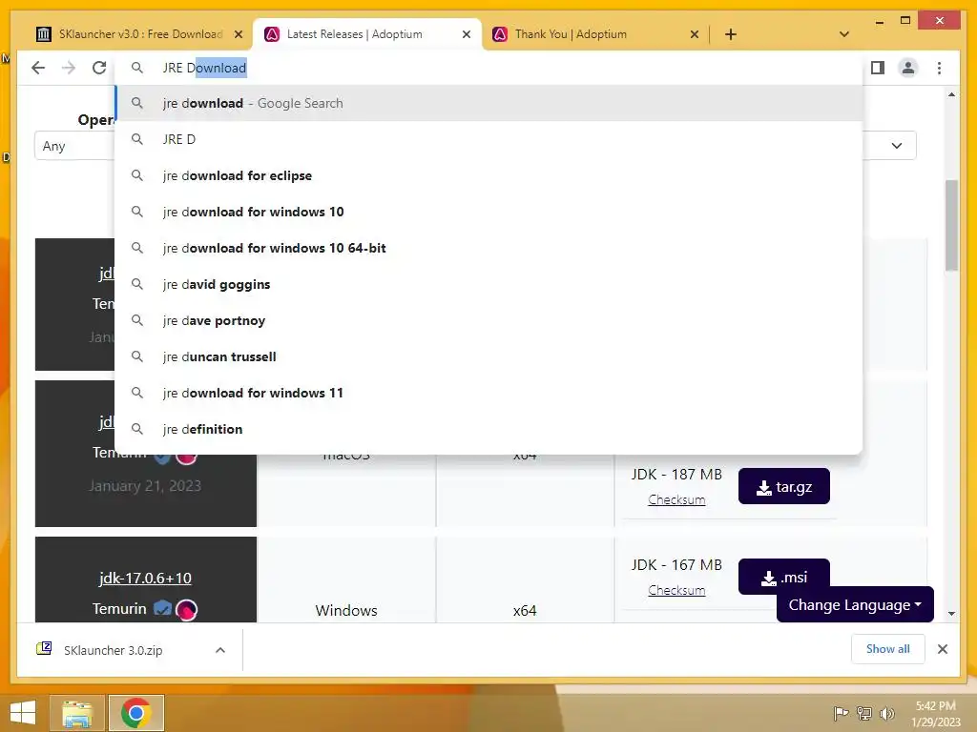Click the Chrome taskbar icon
977x732 pixels.
[136, 713]
